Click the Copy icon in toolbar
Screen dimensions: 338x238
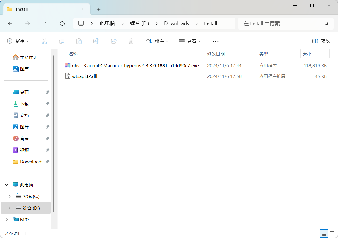click(62, 41)
